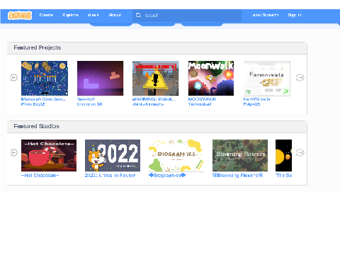The image size is (340, 255).
Task: Click the Featured Projects section heading
Action: point(38,47)
